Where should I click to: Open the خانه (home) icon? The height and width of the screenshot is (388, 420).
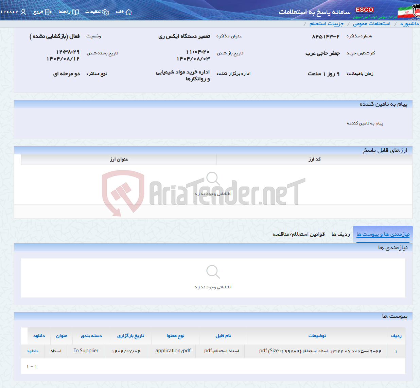pos(128,12)
